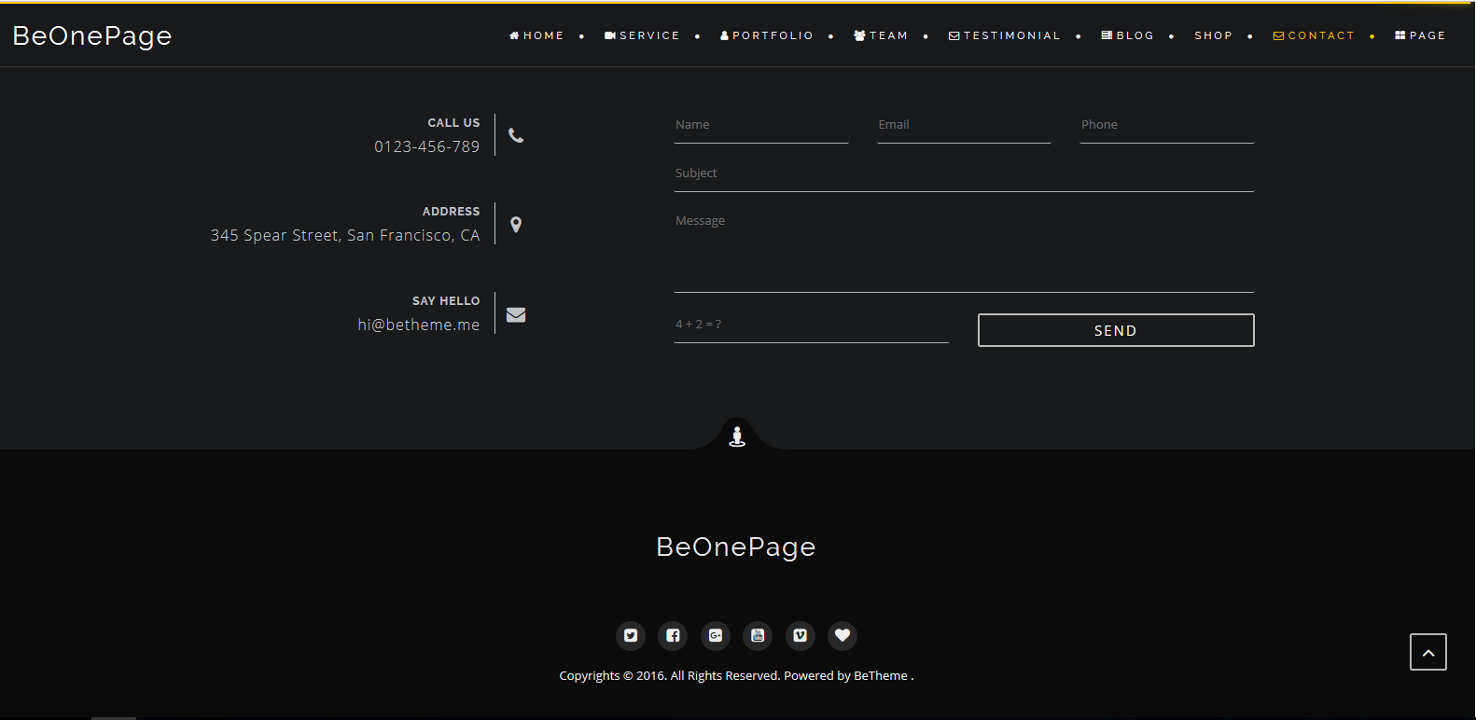Click the Vimeo icon in the footer

tap(800, 635)
